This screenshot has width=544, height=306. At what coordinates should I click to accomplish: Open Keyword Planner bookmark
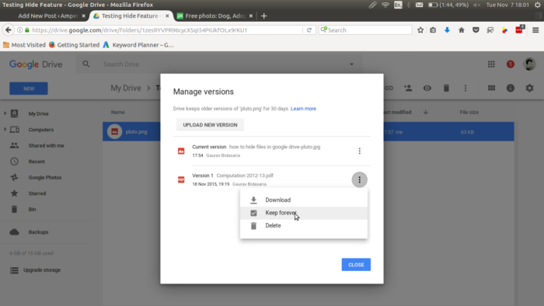pos(138,45)
